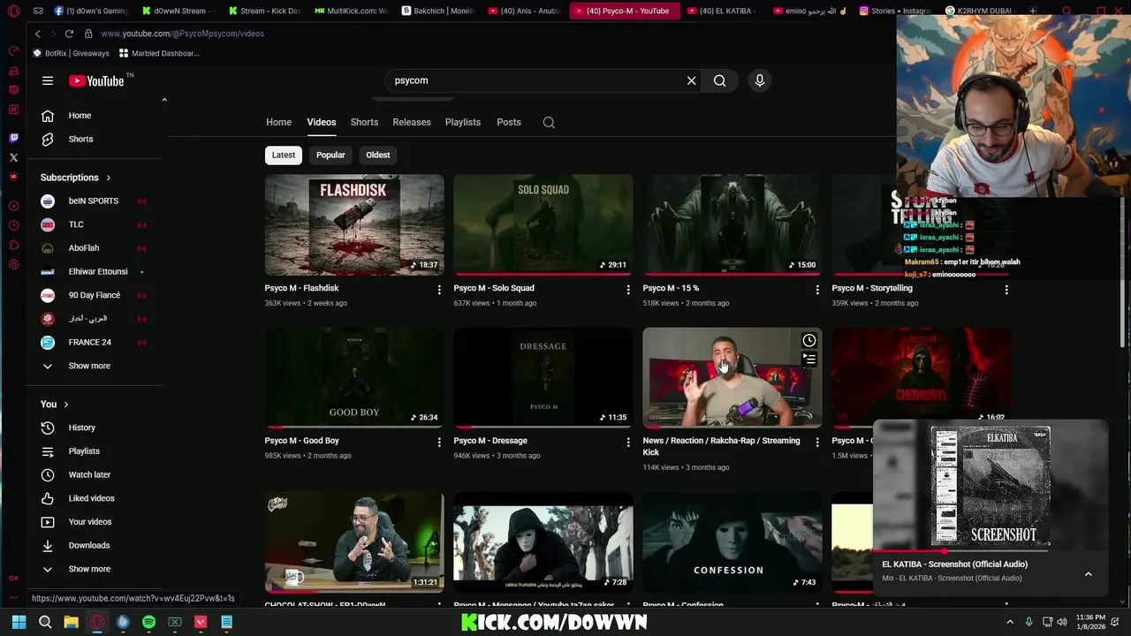Open options for Good Boy video
The image size is (1131, 636).
tap(439, 442)
